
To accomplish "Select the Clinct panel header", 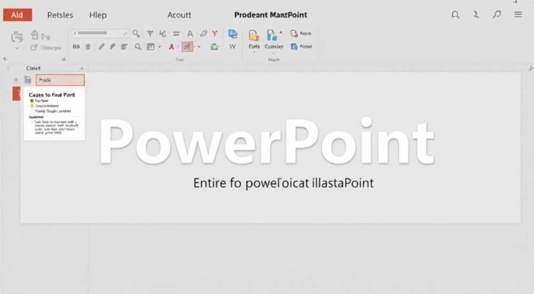I will click(33, 68).
